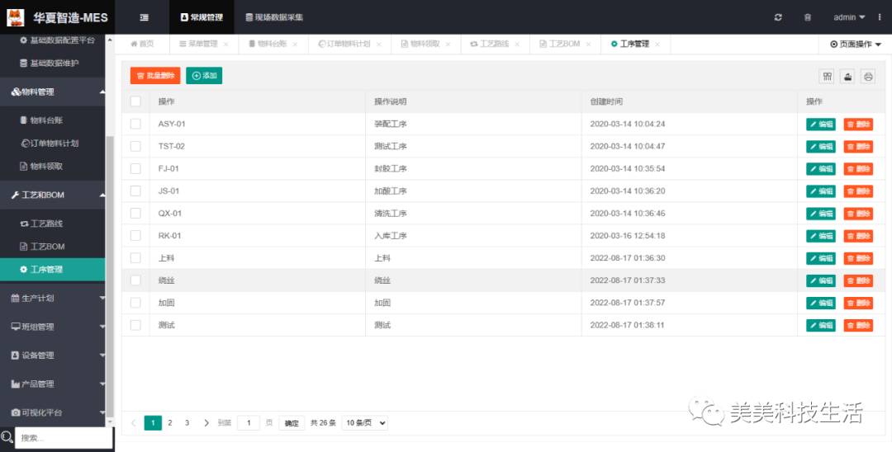
Task: Expand the 设备管理 sidebar section
Action: point(52,355)
